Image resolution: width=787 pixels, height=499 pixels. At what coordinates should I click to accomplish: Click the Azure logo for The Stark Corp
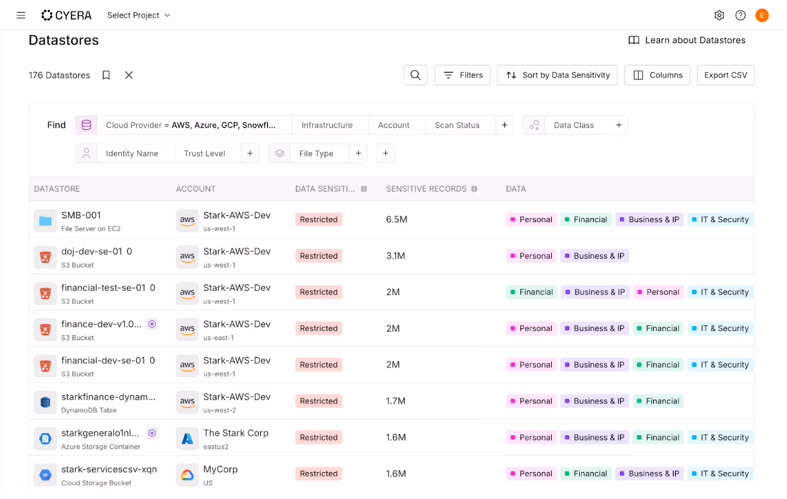tap(187, 438)
